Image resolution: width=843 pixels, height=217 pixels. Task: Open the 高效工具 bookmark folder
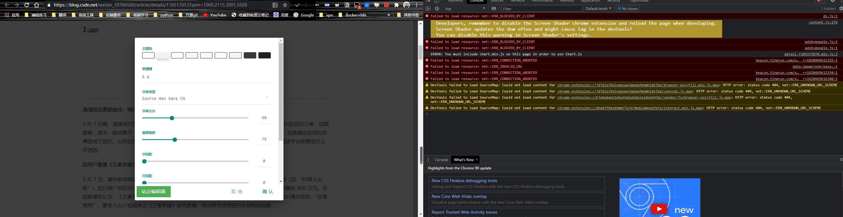point(83,15)
